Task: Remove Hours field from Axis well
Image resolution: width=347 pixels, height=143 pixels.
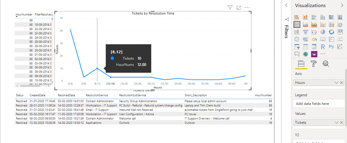Action: (x=341, y=83)
